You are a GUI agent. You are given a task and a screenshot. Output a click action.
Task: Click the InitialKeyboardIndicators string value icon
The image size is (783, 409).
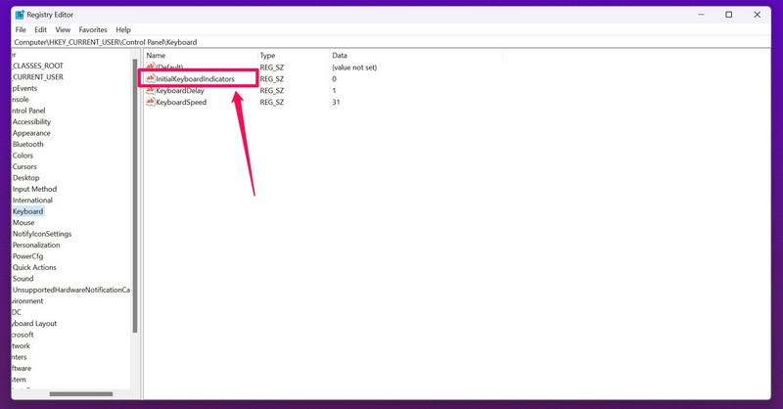click(151, 78)
